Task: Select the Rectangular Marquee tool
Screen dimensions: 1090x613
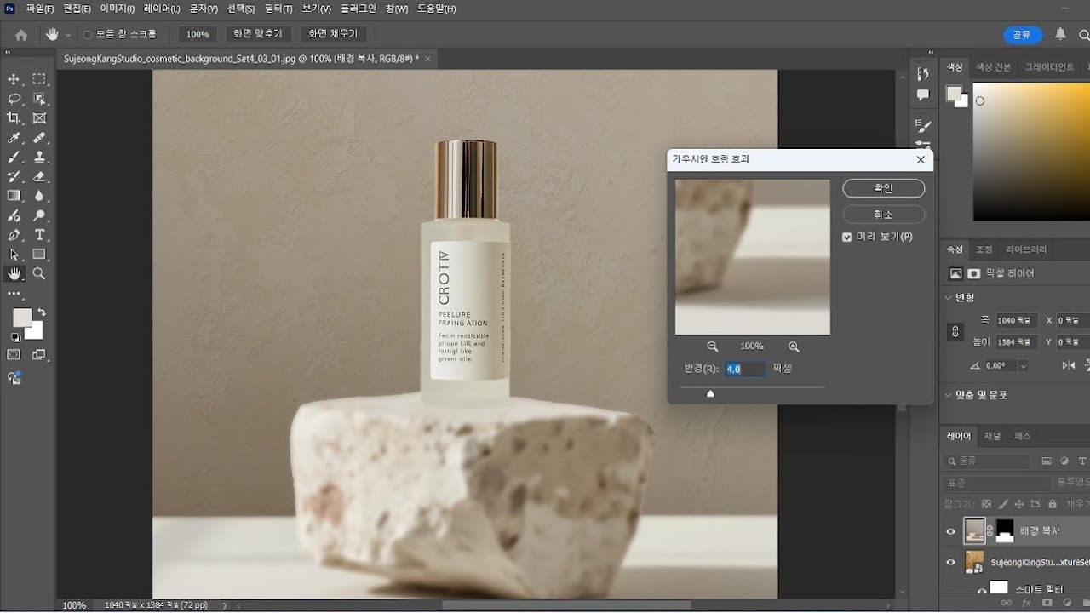Action: [x=39, y=79]
